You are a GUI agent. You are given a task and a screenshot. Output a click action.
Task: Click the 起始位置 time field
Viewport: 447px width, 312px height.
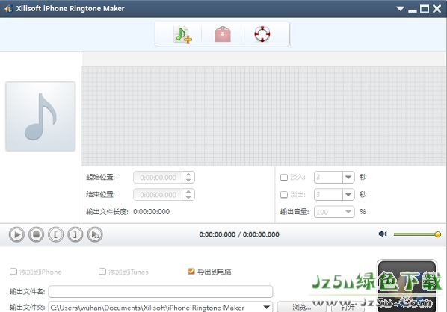[158, 178]
